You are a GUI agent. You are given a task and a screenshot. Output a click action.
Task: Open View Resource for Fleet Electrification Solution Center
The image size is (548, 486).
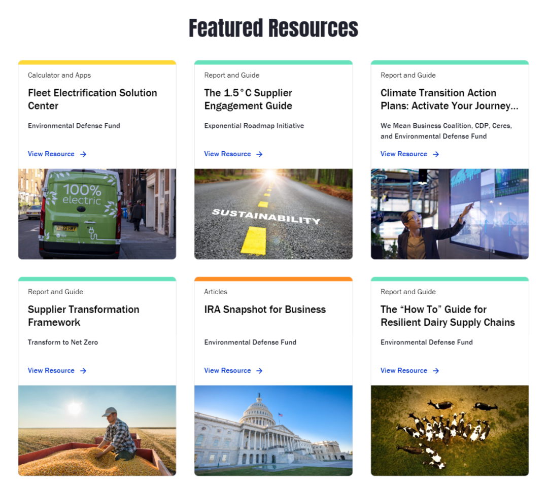point(57,154)
